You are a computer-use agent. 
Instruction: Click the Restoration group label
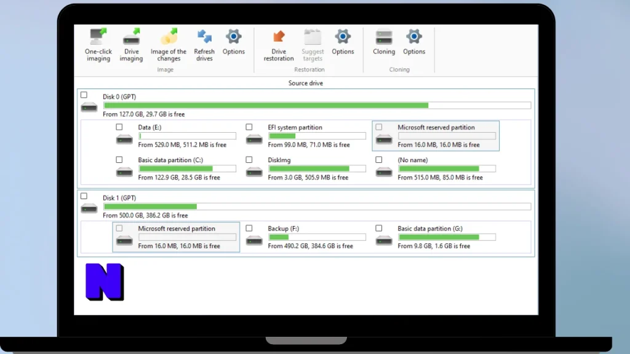click(309, 69)
